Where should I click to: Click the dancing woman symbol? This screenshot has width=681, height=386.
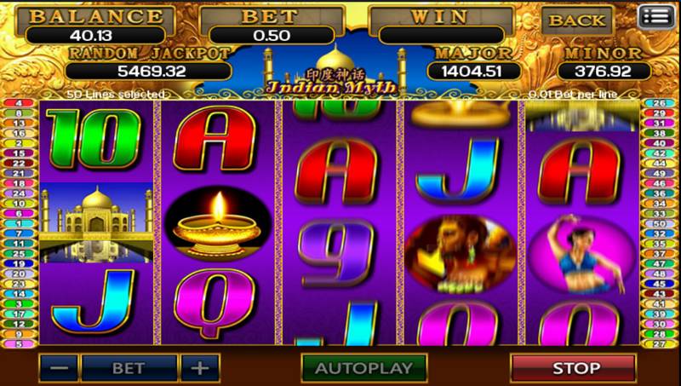point(581,255)
